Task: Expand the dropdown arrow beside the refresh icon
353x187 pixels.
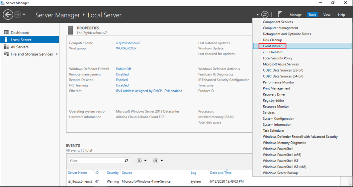Action: coord(257,15)
